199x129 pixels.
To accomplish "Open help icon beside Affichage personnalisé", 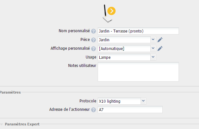I will tap(93, 49).
